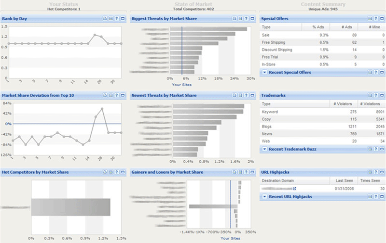Viewport: 386px width, 243px height.
Task: Toggle window view of Recent Trademark Buzz
Action: (382, 149)
